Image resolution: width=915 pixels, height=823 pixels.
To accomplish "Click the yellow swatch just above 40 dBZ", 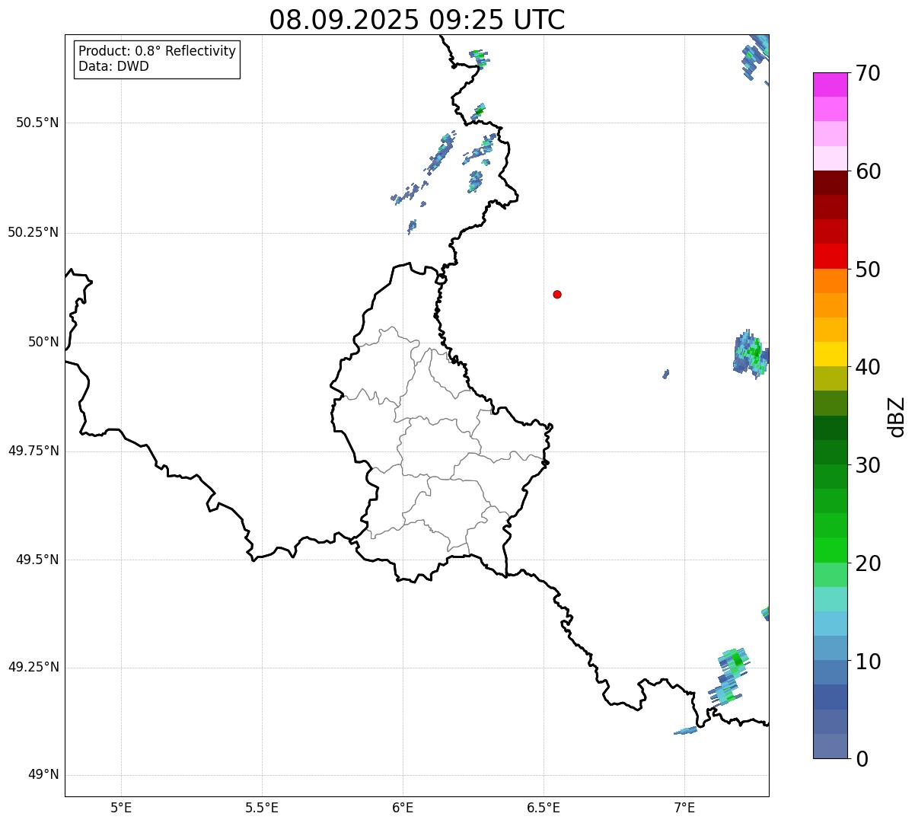I will click(x=830, y=354).
